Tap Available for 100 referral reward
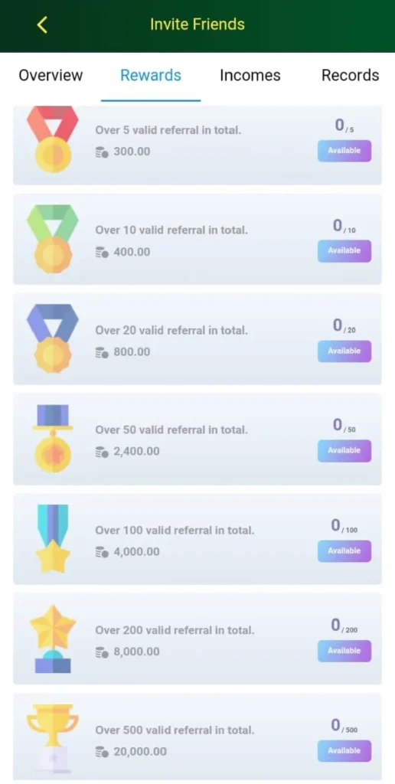 (344, 551)
